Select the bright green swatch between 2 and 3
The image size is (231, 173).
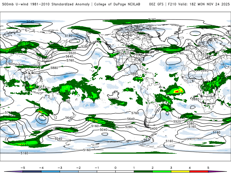pyautogui.click(x=162, y=172)
